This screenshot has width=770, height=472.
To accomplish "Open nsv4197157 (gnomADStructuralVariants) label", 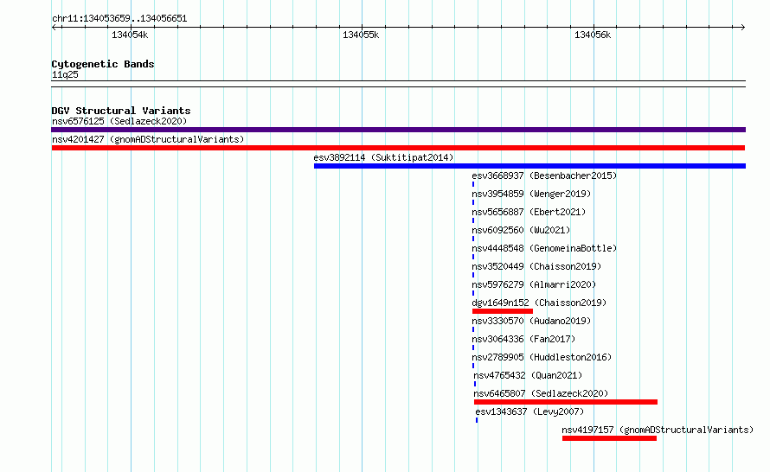I will [x=658, y=430].
